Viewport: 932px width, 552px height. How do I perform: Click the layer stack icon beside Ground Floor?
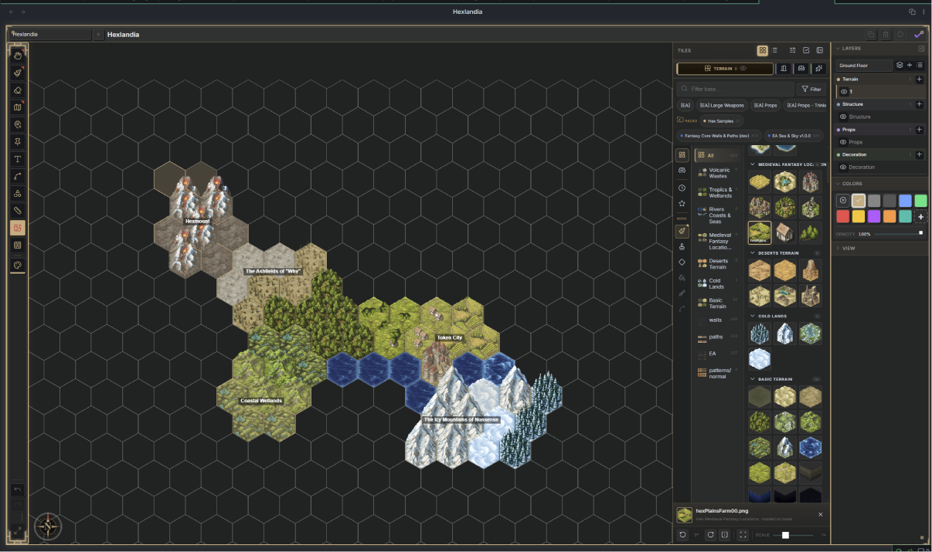[900, 66]
